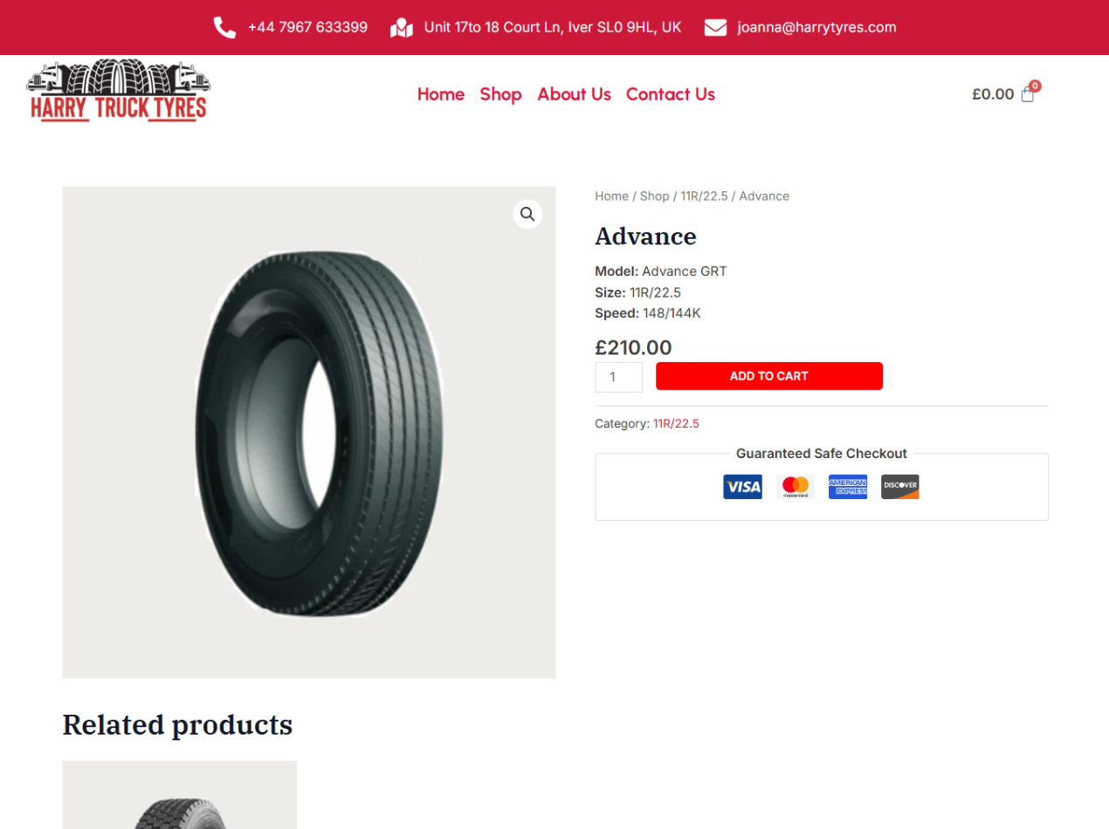
Task: Add the Advance tyre to cart
Action: tap(769, 376)
